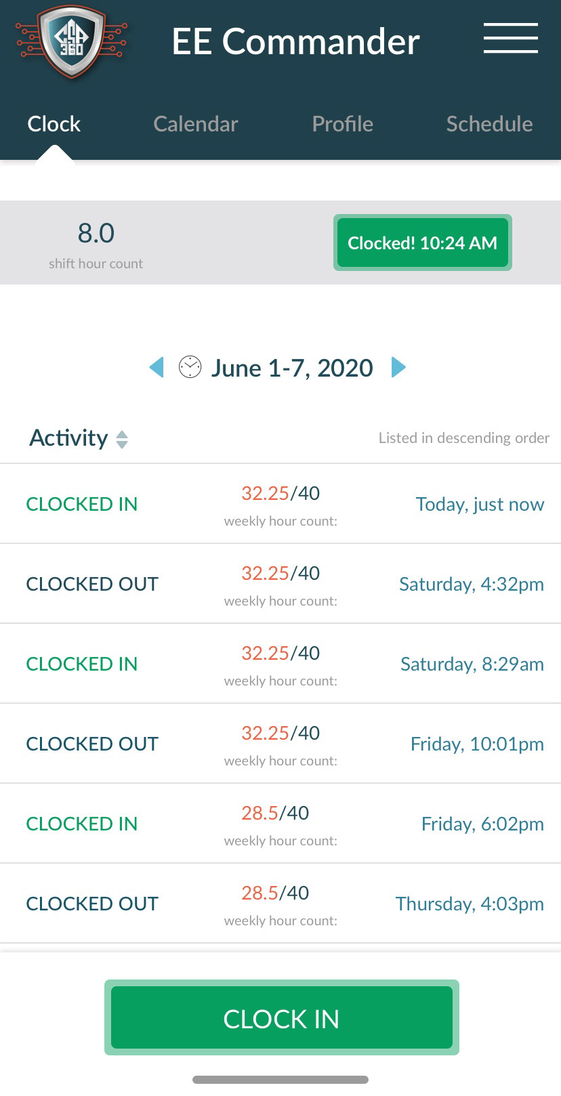The height and width of the screenshot is (1096, 561).
Task: Select the Thursday, 4:03pm clocked out row
Action: click(280, 904)
